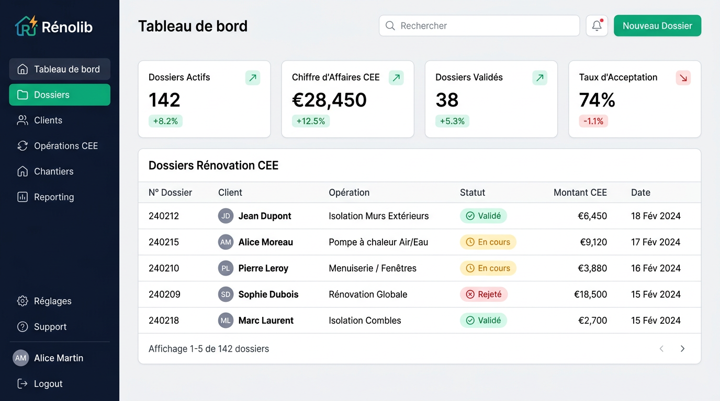The height and width of the screenshot is (401, 720).
Task: Click the Rechercher search field
Action: [x=479, y=26]
